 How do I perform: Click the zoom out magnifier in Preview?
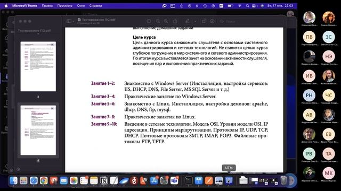(158, 21)
